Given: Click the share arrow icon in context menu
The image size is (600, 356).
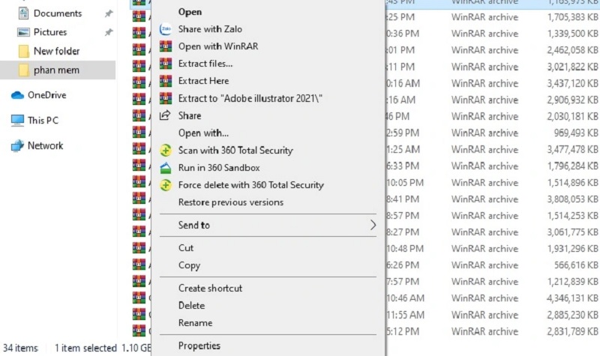Looking at the screenshot, I should [166, 115].
